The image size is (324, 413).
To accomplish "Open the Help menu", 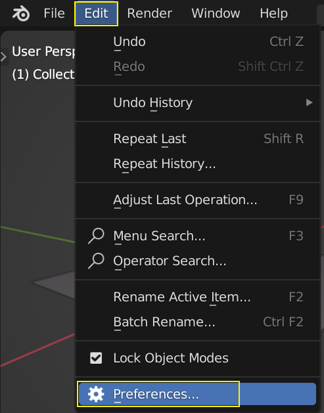I will pyautogui.click(x=273, y=13).
